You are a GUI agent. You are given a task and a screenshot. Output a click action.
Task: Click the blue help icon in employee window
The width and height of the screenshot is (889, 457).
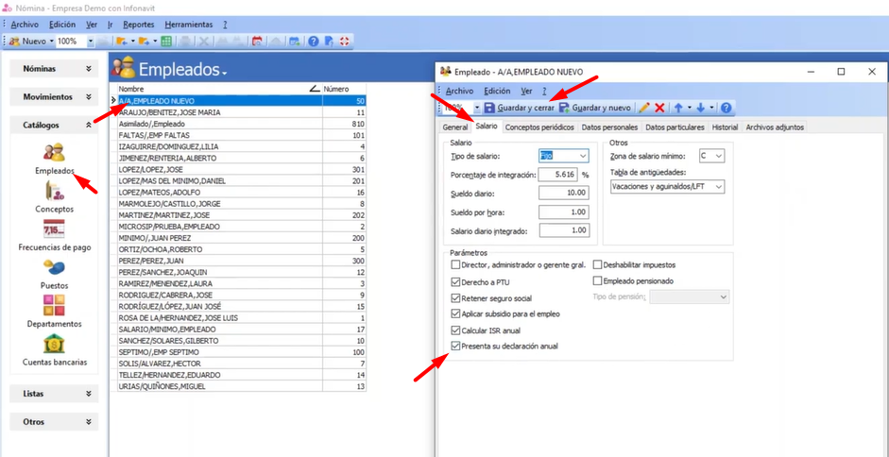(727, 109)
